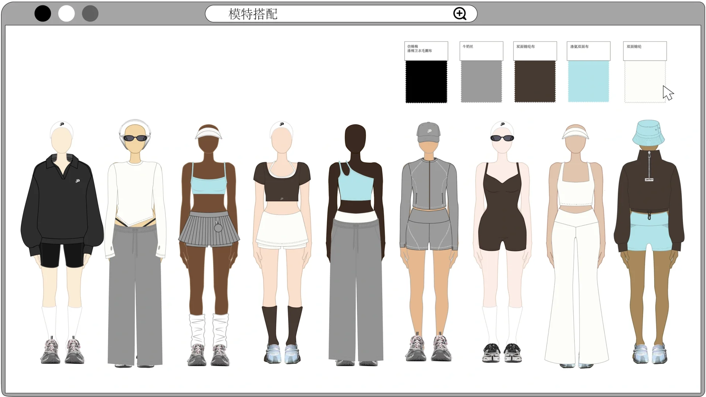Viewport: 706px width, 397px height.
Task: Click the gray pleated mini skirt
Action: coord(209,229)
